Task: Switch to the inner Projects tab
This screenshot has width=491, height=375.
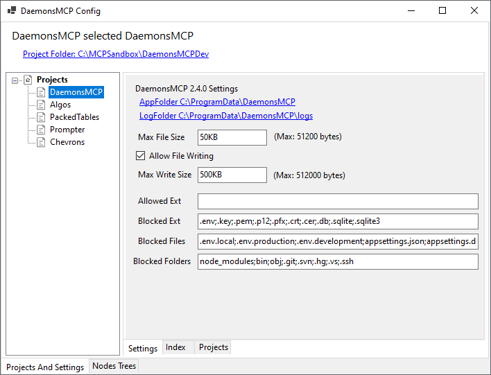Action: click(x=214, y=347)
